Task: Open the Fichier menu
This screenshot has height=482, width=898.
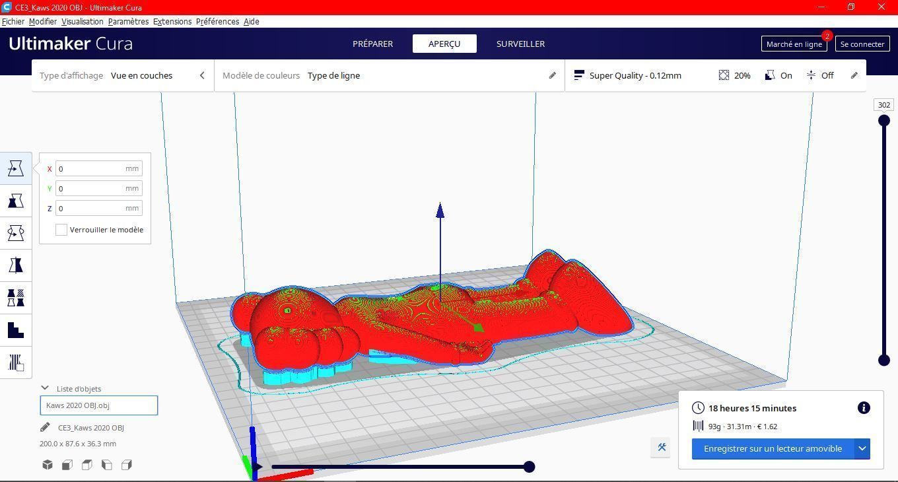Action: 13,21
